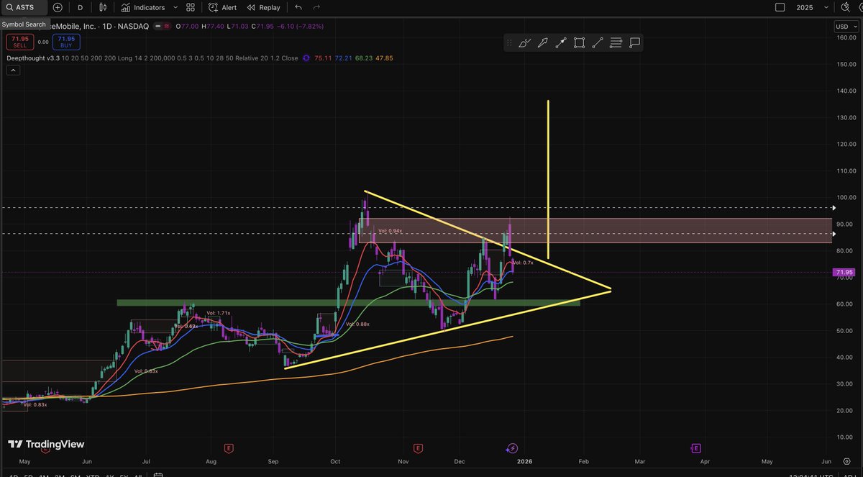Select the Trend Line tool
863x477 pixels.
[x=597, y=42]
